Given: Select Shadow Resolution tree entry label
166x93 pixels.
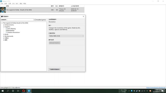Looking at the screenshot, I should tap(13, 32).
